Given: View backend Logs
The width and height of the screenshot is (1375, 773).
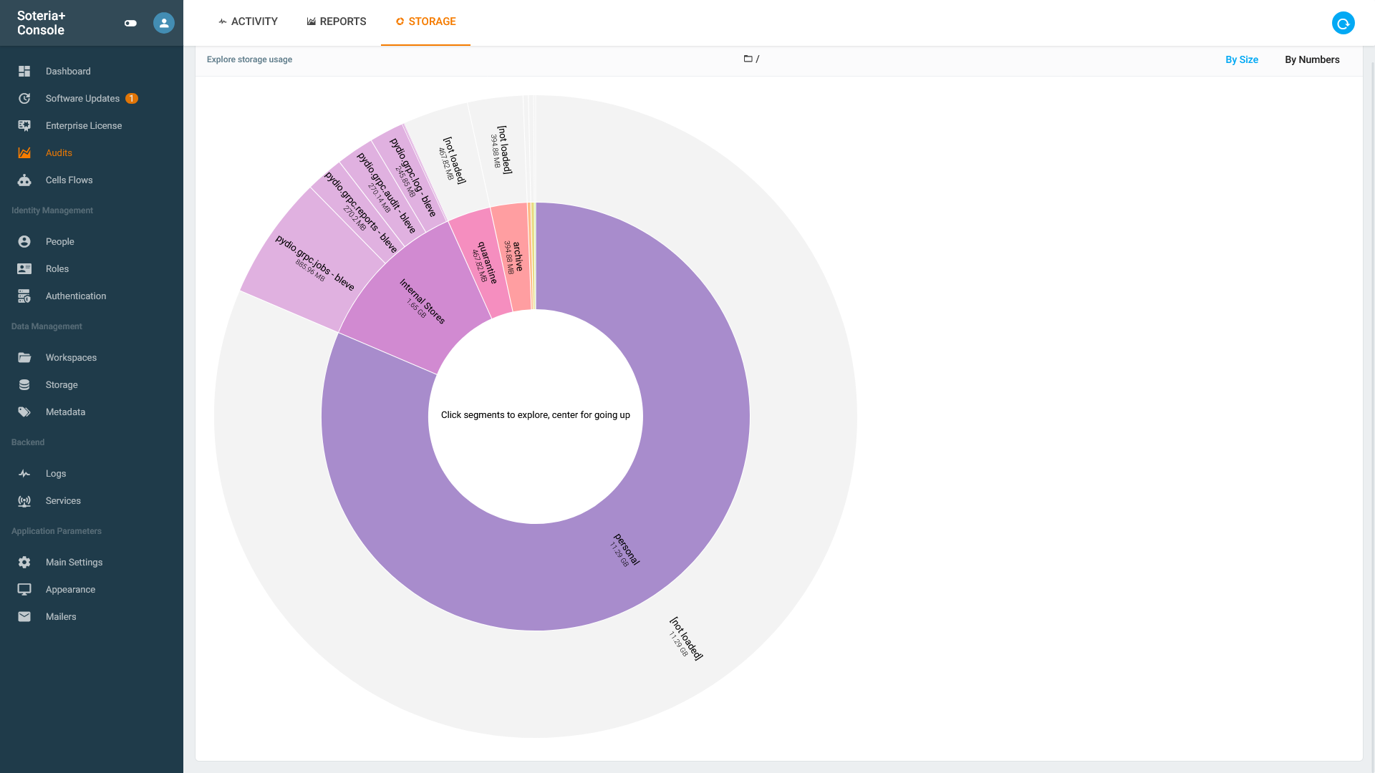Looking at the screenshot, I should (54, 473).
